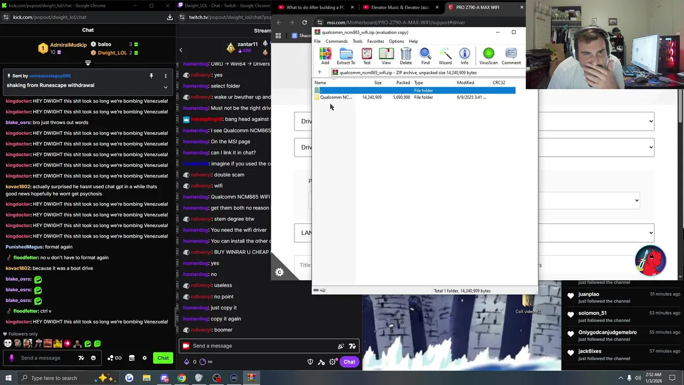Reload the MSI support page

(x=305, y=22)
